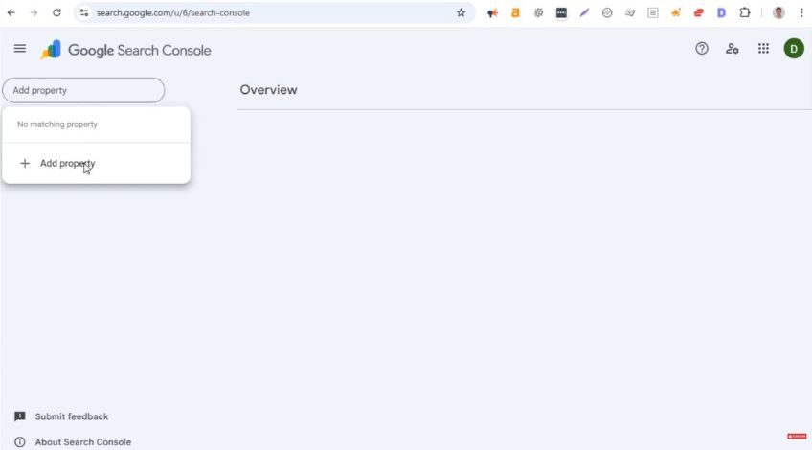The height and width of the screenshot is (450, 812).
Task: Open the hamburger main menu
Action: (x=20, y=49)
